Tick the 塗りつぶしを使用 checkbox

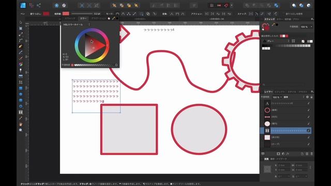[x=283, y=14]
